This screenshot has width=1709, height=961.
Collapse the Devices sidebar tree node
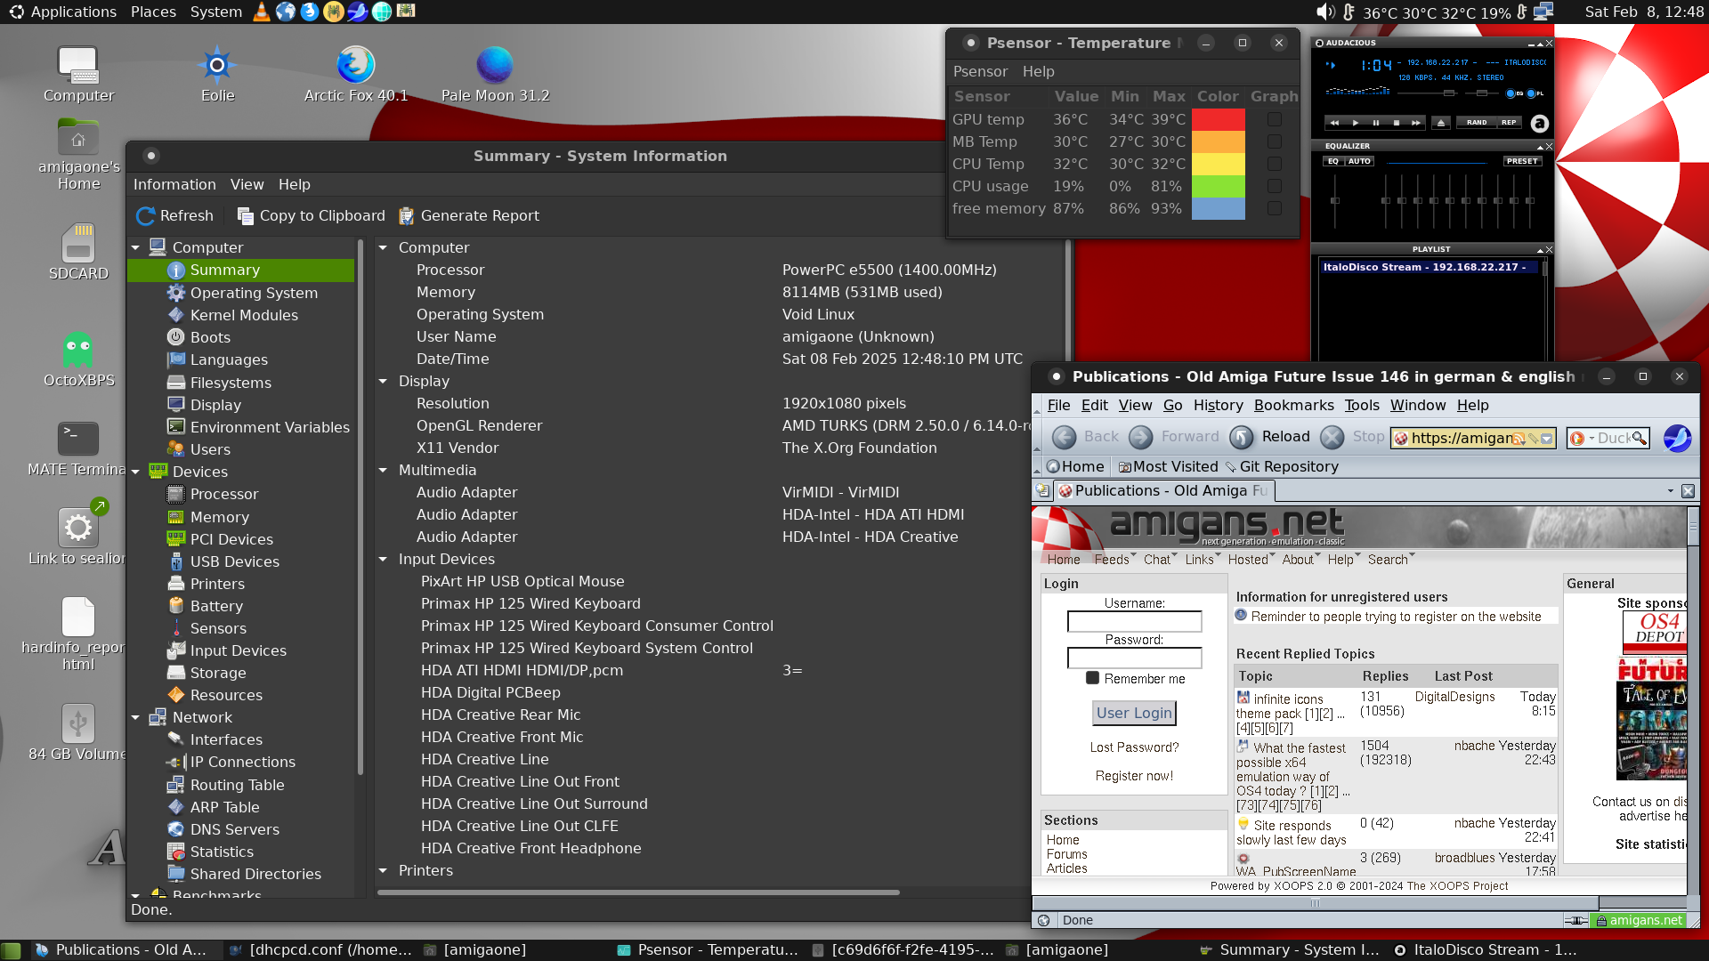pos(135,472)
